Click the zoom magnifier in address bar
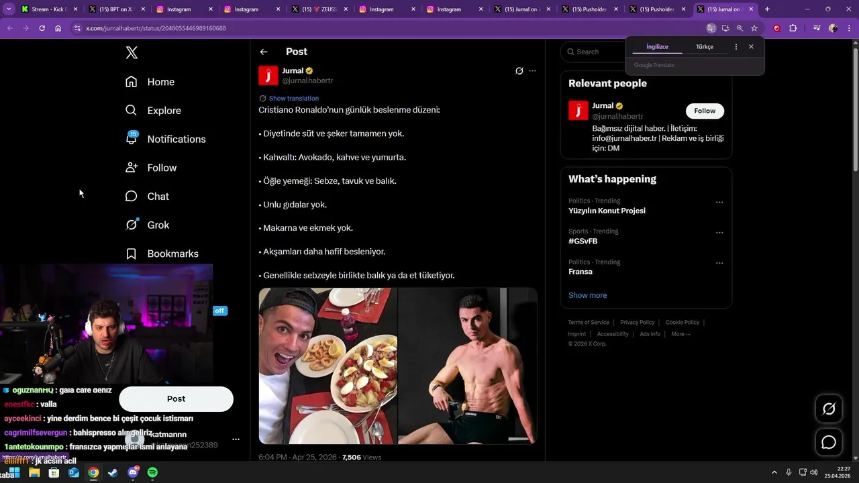 [x=740, y=28]
